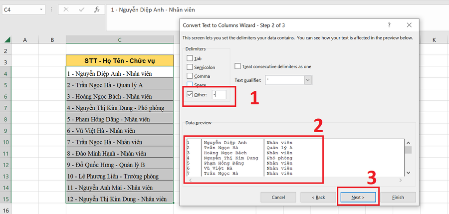The width and height of the screenshot is (449, 214).
Task: Click preview name Vũ Việt Hà
Action: 218,169
